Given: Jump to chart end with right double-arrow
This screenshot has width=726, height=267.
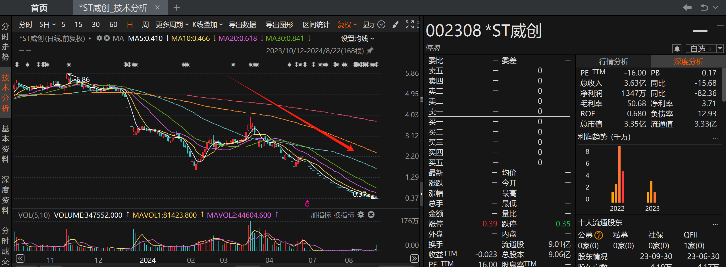Looking at the screenshot, I should 415,259.
